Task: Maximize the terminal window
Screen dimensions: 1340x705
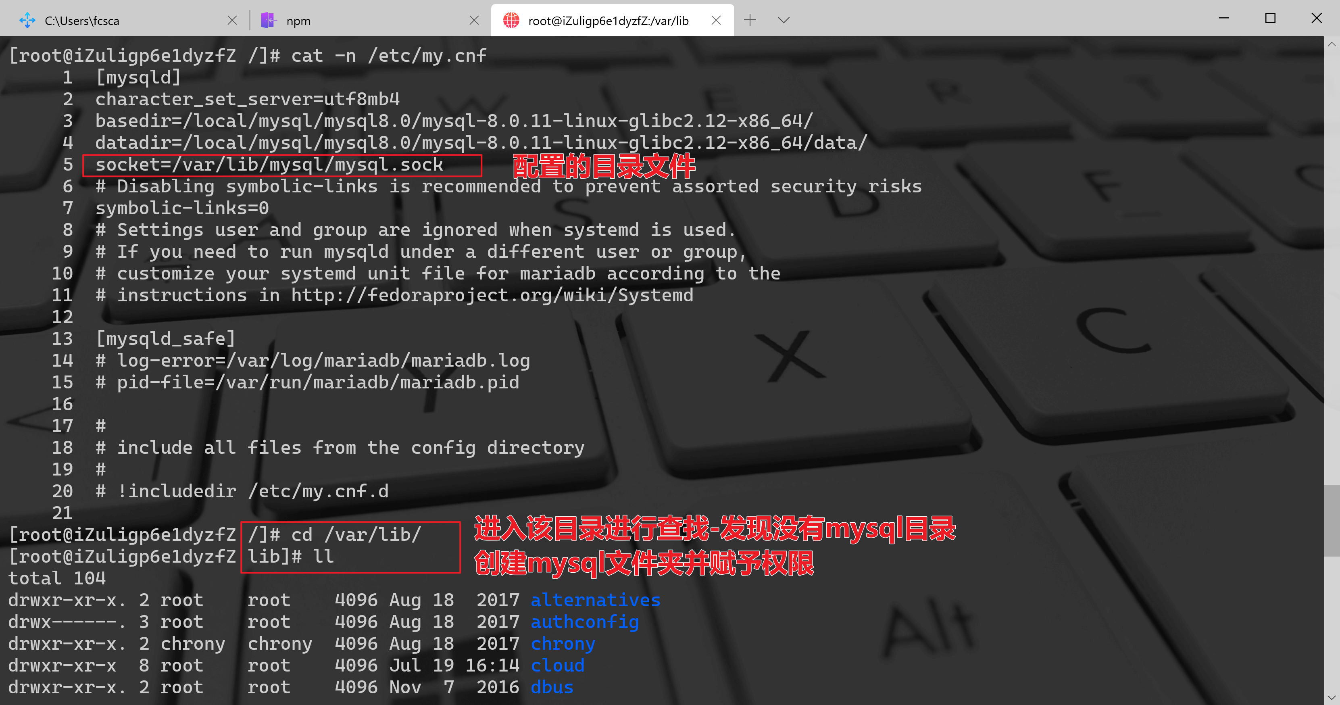Action: coord(1270,18)
